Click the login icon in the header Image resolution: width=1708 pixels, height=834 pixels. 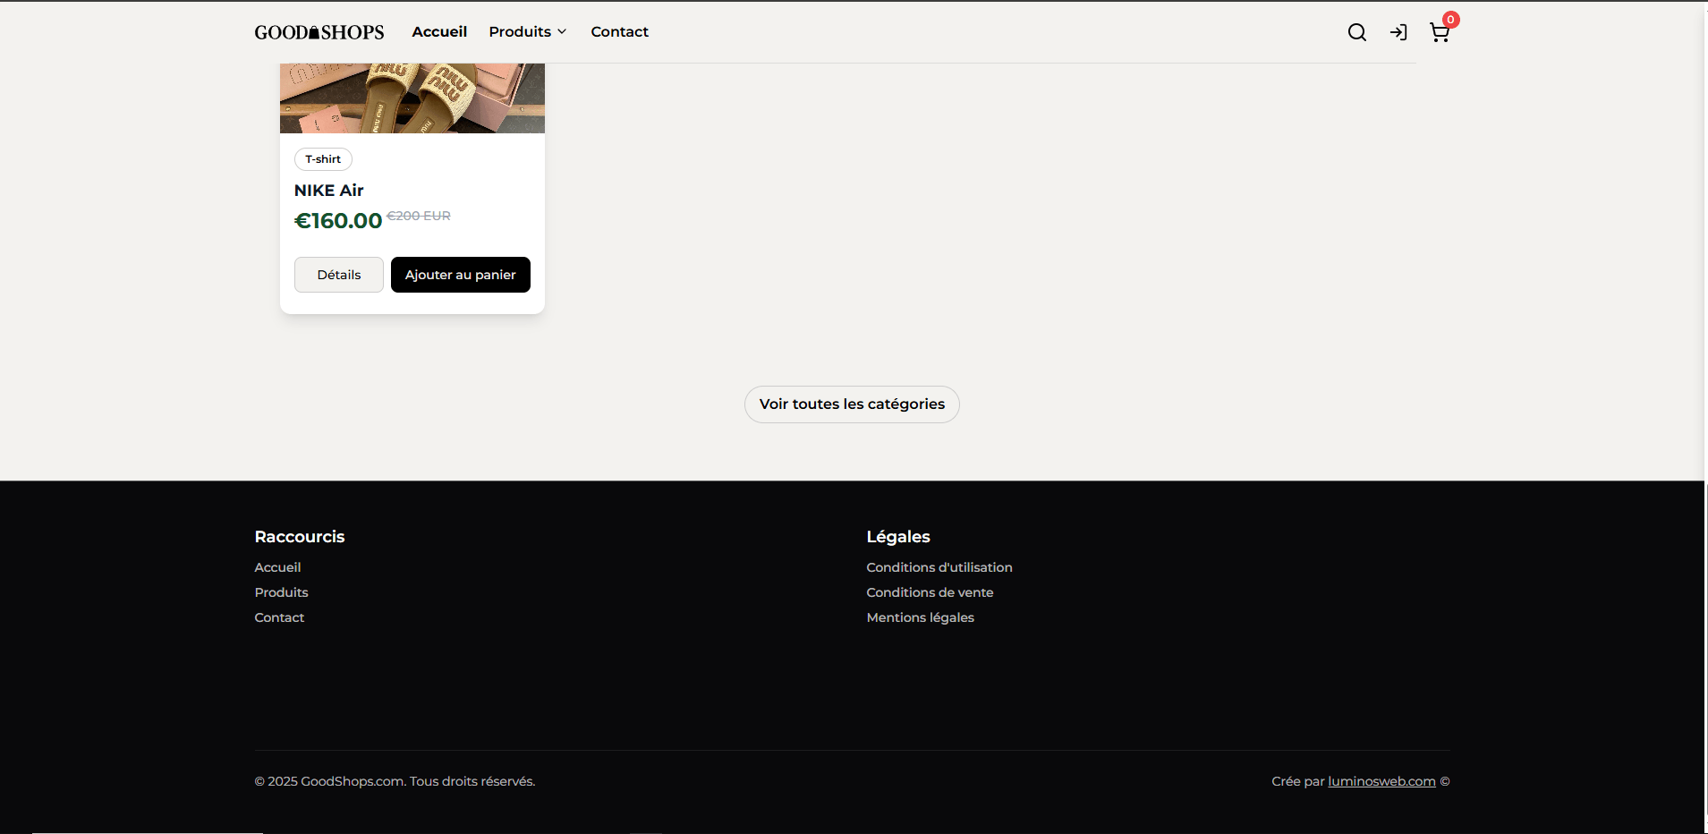coord(1398,32)
